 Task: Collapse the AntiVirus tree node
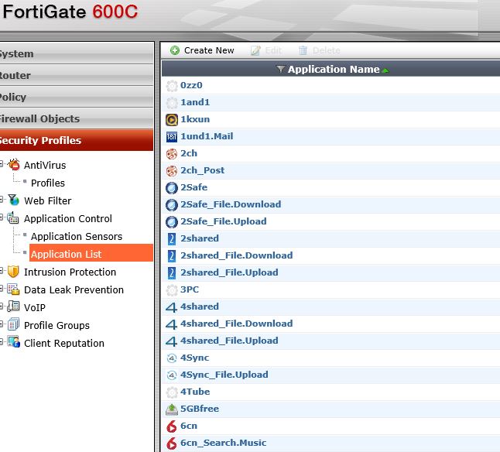tap(2, 164)
